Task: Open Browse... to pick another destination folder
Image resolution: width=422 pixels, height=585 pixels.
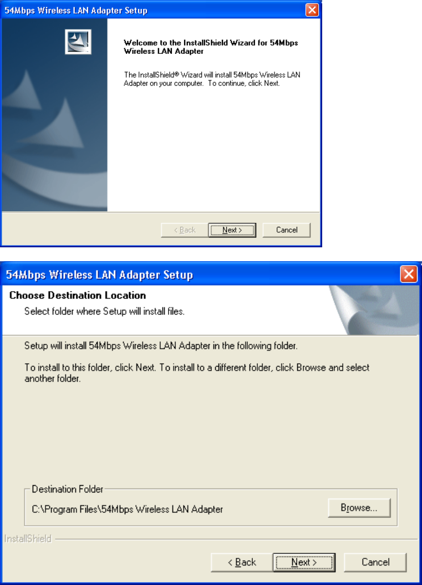Action: [x=359, y=508]
